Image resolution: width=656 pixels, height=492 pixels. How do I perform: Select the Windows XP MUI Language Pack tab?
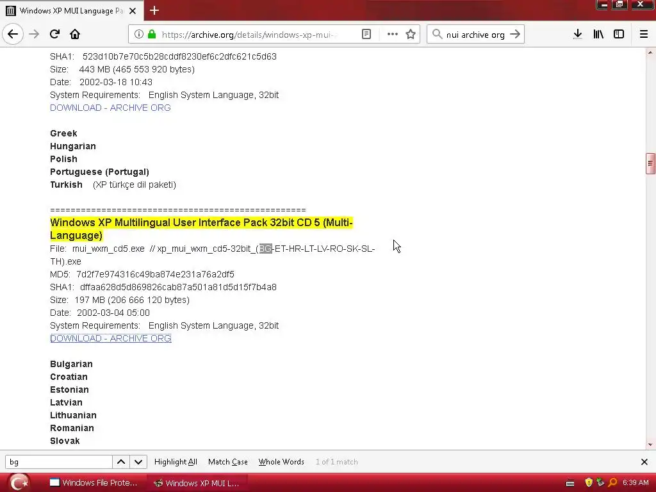(x=72, y=11)
